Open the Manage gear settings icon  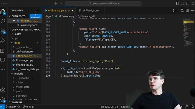point(3,100)
